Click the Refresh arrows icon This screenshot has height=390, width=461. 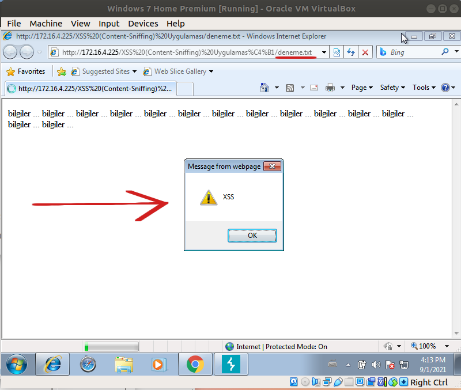351,52
